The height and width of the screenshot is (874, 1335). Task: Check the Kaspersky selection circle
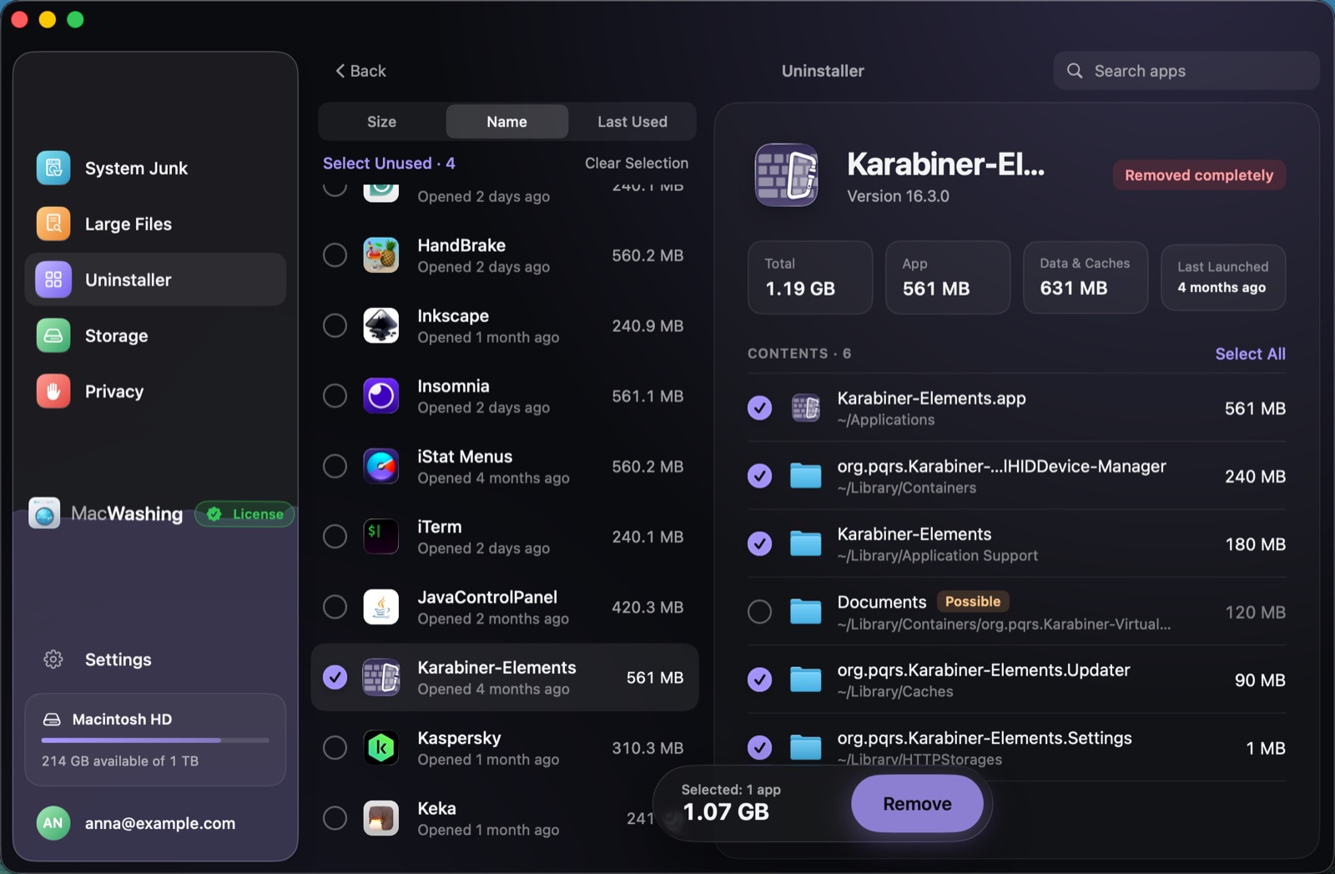pyautogui.click(x=335, y=748)
